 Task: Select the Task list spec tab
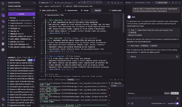(x=96, y=10)
